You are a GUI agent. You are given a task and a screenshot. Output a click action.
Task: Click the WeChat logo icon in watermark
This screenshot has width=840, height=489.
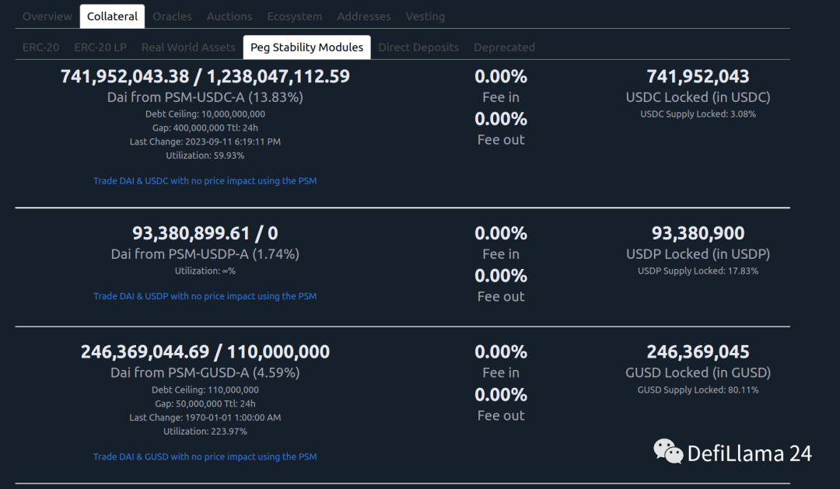[667, 452]
